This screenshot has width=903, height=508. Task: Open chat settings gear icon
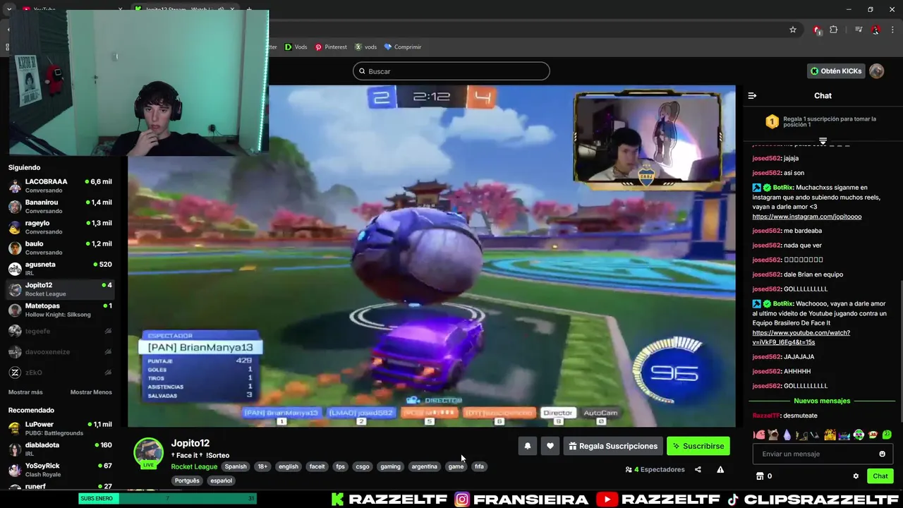856,476
